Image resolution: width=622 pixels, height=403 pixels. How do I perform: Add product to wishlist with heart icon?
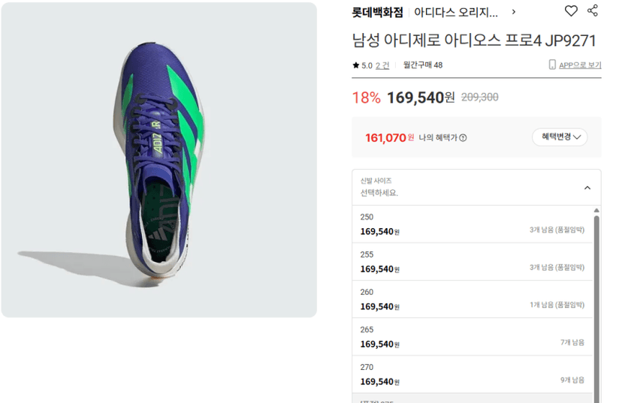coord(571,11)
